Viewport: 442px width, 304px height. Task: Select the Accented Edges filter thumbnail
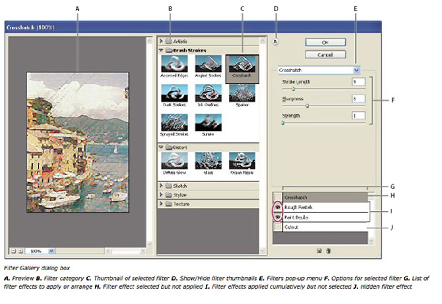[174, 63]
